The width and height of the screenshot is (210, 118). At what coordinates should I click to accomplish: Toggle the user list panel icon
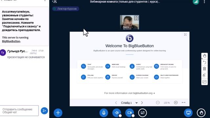pos(55,2)
